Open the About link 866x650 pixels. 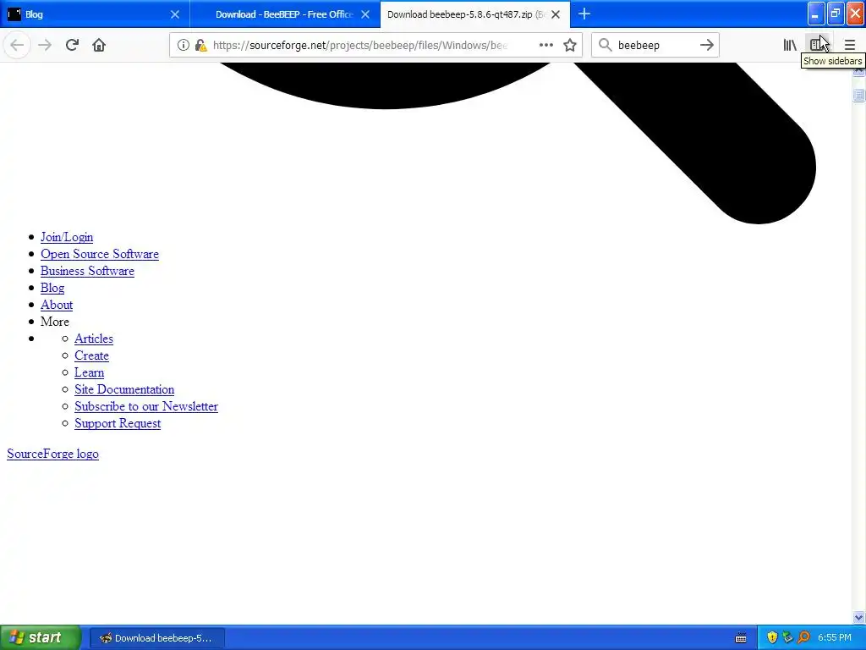(57, 305)
